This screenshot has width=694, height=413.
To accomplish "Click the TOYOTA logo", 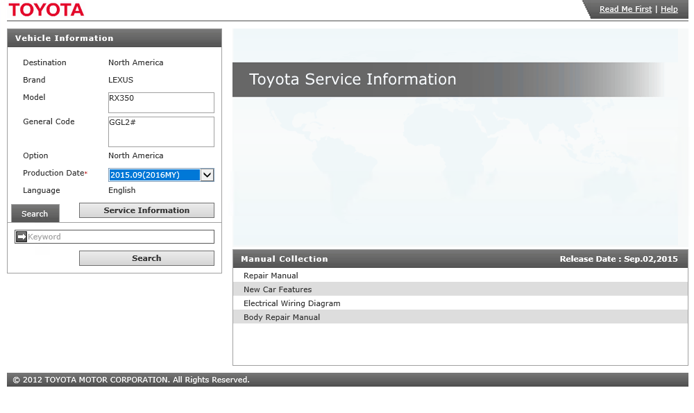I will pyautogui.click(x=46, y=10).
